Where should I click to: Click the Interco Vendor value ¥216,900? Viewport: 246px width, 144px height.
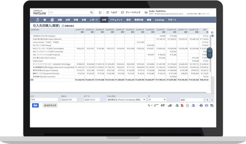(140, 42)
